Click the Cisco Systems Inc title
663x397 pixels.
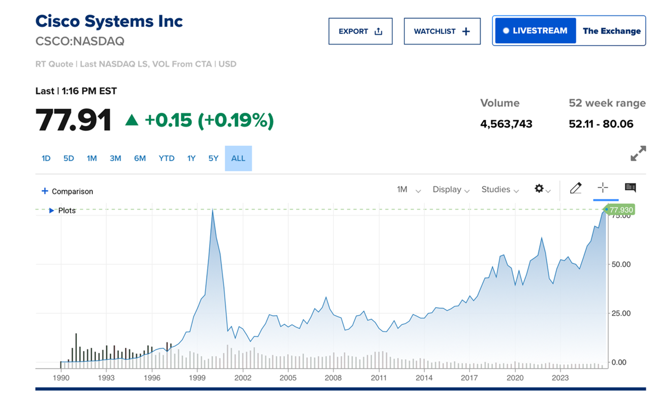pos(109,21)
